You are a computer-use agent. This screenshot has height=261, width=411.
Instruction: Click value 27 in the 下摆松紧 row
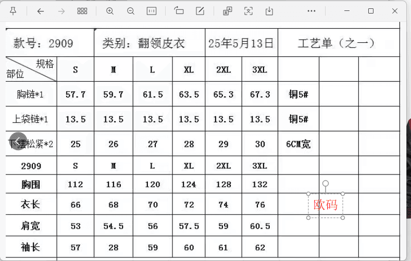[153, 144]
